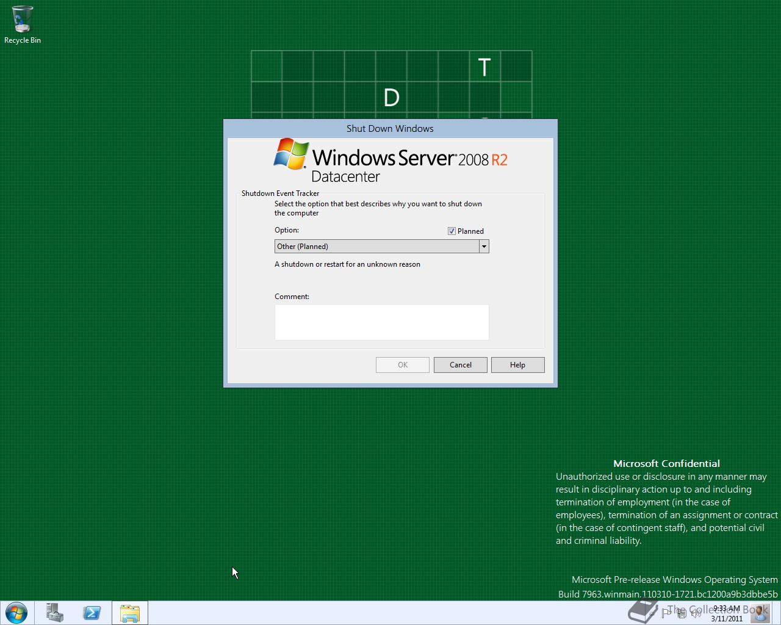Click the network tray icon
Screen dimensions: 781x625
point(682,613)
